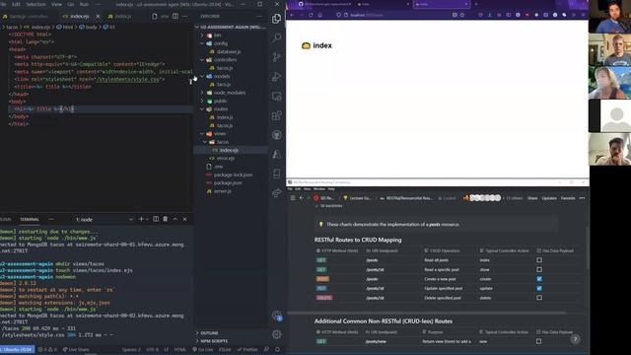Open the Search view in VS Code activity bar
This screenshot has height=355, width=631.
(x=276, y=37)
